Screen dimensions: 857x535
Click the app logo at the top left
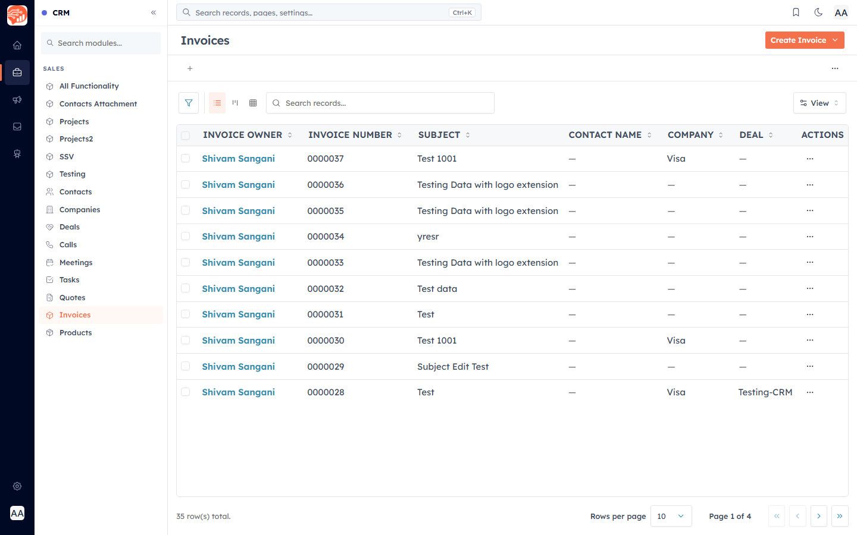(x=17, y=15)
